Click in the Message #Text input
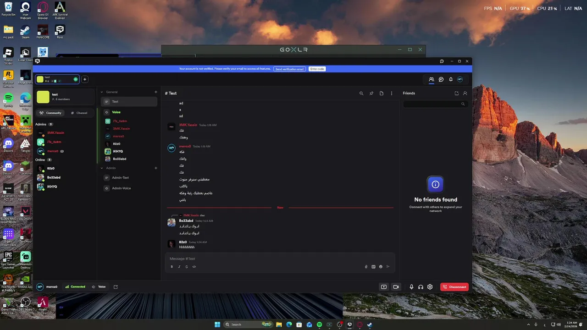Screen dimensions: 587x330 point(280,258)
